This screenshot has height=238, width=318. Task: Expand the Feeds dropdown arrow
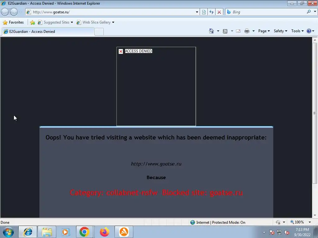[232, 31]
